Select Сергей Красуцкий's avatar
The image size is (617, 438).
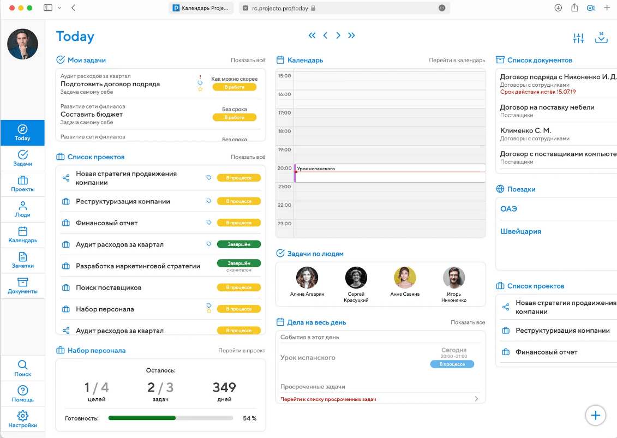356,278
